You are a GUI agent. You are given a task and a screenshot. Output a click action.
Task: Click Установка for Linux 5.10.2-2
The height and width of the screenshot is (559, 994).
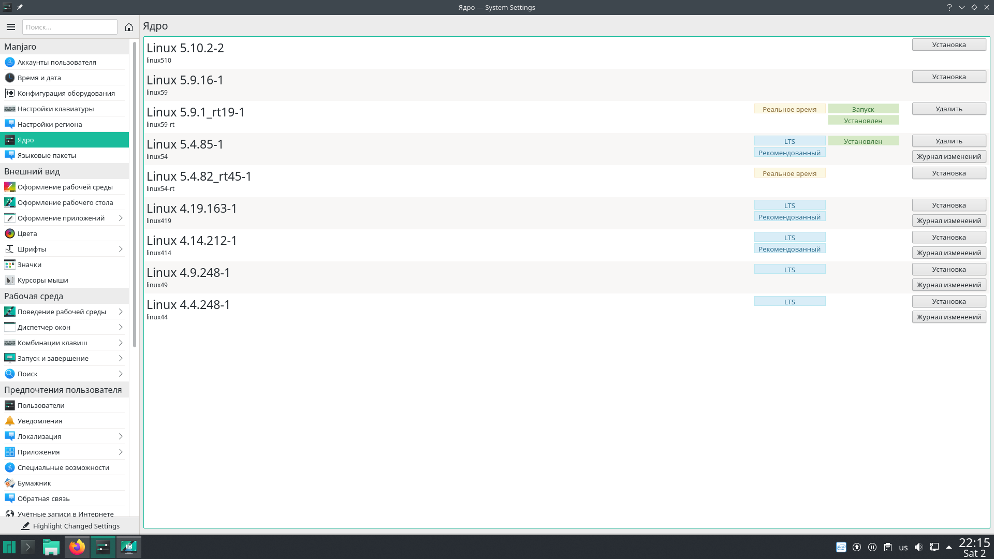(948, 45)
